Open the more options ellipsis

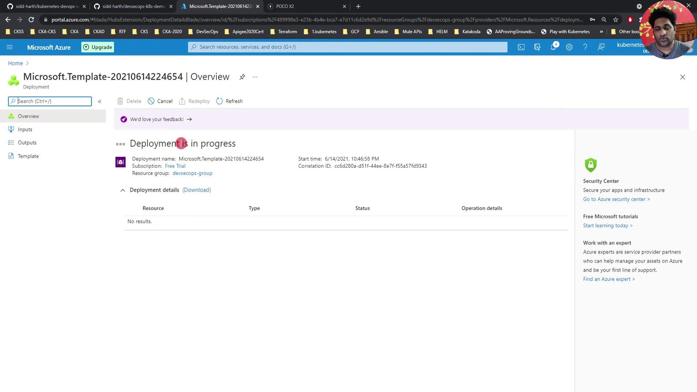255,77
